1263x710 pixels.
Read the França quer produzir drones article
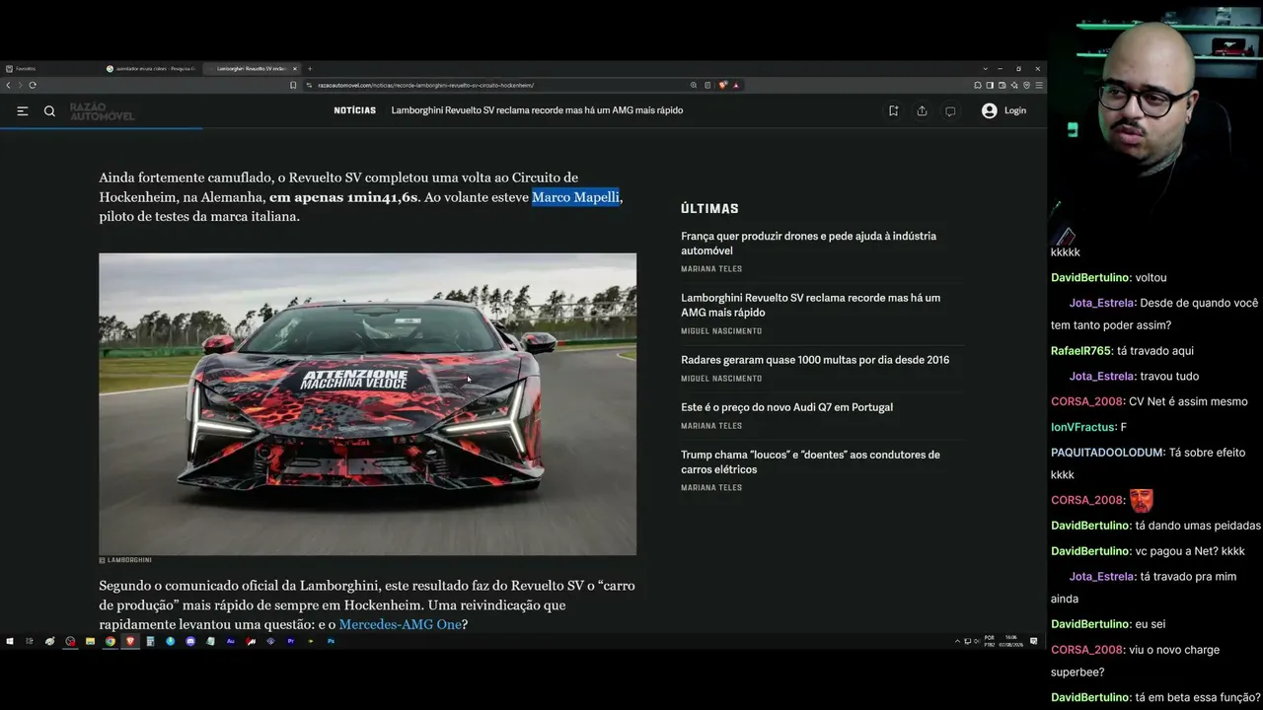(x=808, y=244)
